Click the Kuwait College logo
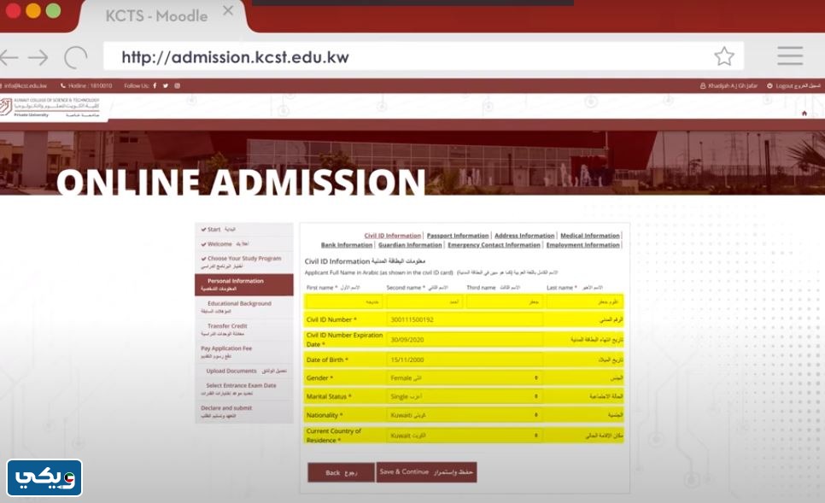 pyautogui.click(x=51, y=108)
